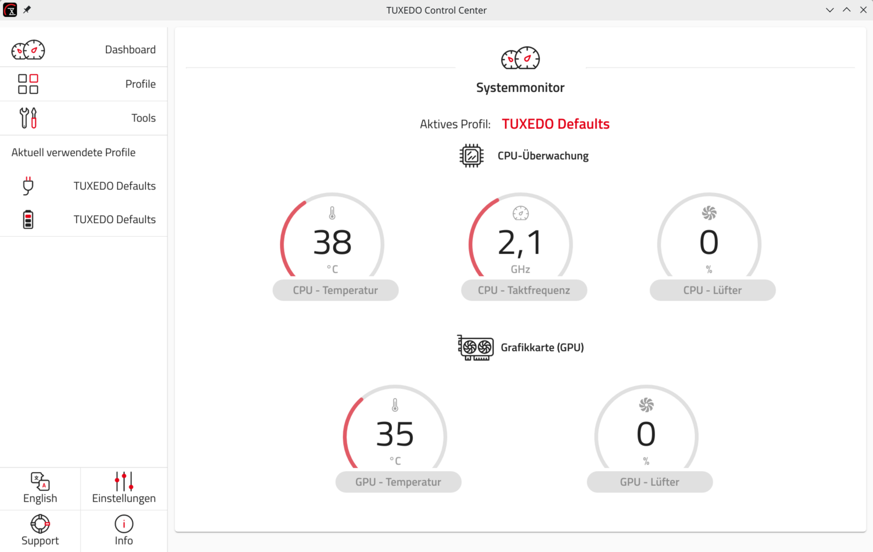This screenshot has height=552, width=873.
Task: Click the CPU temperature thermometer icon
Action: 332,213
